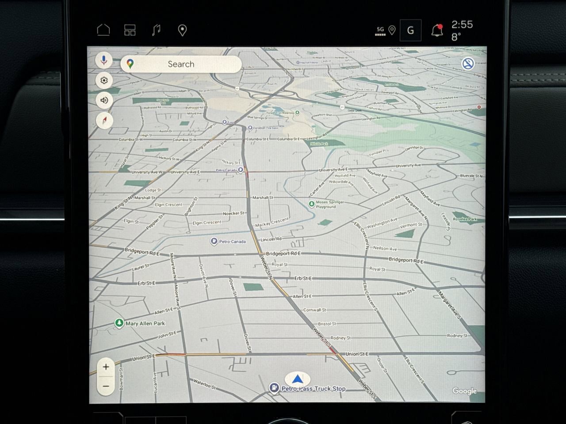Select Petro-Pass Truck Stop marker
Viewport: 566px width, 424px height.
click(x=274, y=388)
